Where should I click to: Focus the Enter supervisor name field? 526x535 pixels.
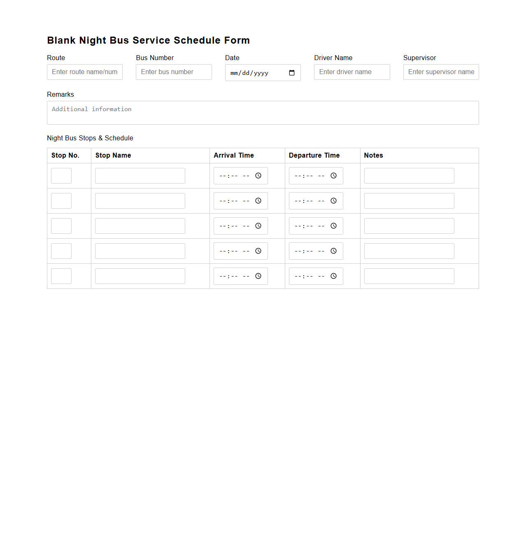(440, 72)
